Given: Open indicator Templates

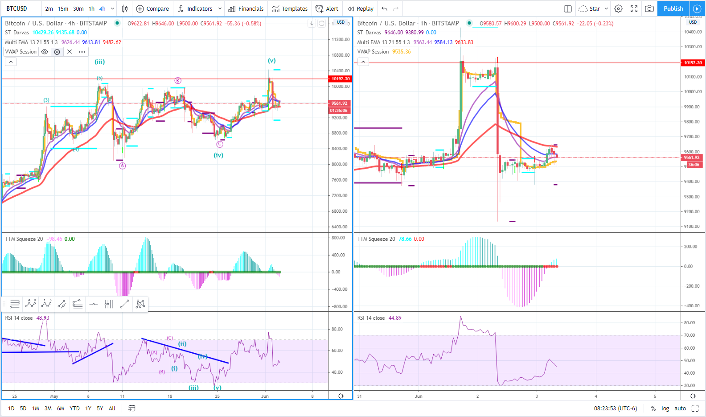Looking at the screenshot, I should [x=290, y=8].
